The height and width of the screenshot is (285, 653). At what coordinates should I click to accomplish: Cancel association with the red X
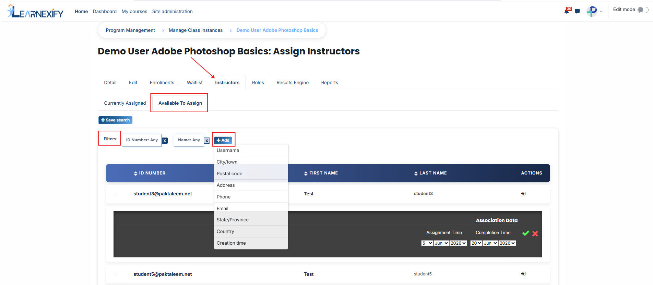coord(535,234)
